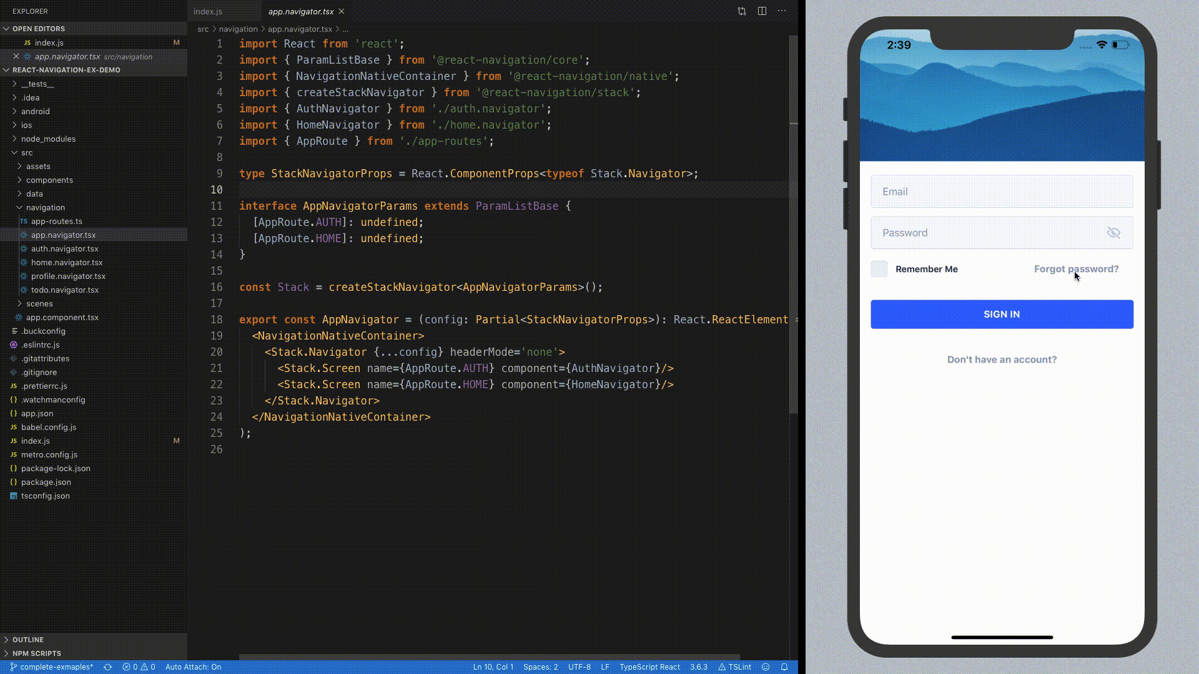Toggle the Remember Me checkbox

879,269
